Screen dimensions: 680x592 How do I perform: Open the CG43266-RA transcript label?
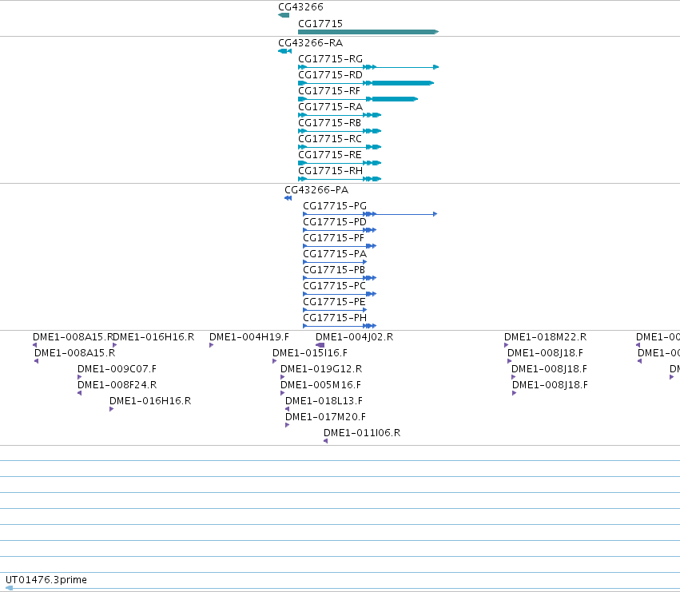click(311, 43)
